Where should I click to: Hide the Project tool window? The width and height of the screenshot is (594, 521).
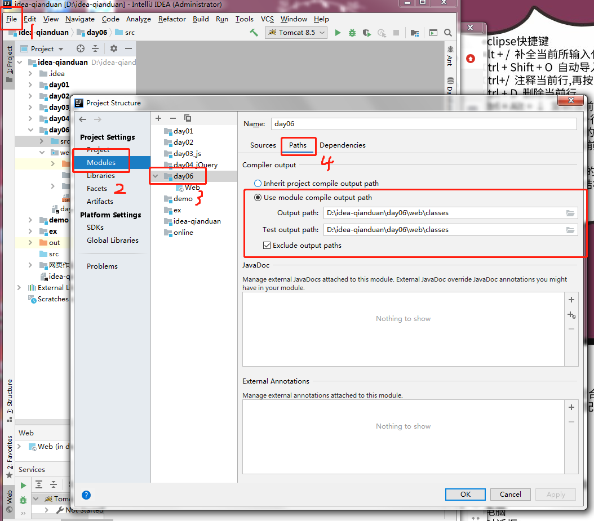tap(128, 48)
